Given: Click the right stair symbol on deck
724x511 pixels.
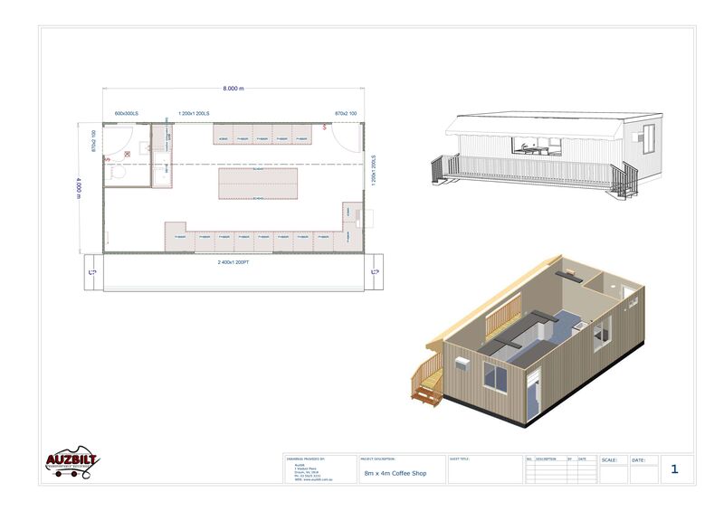Looking at the screenshot, I should pos(376,271).
